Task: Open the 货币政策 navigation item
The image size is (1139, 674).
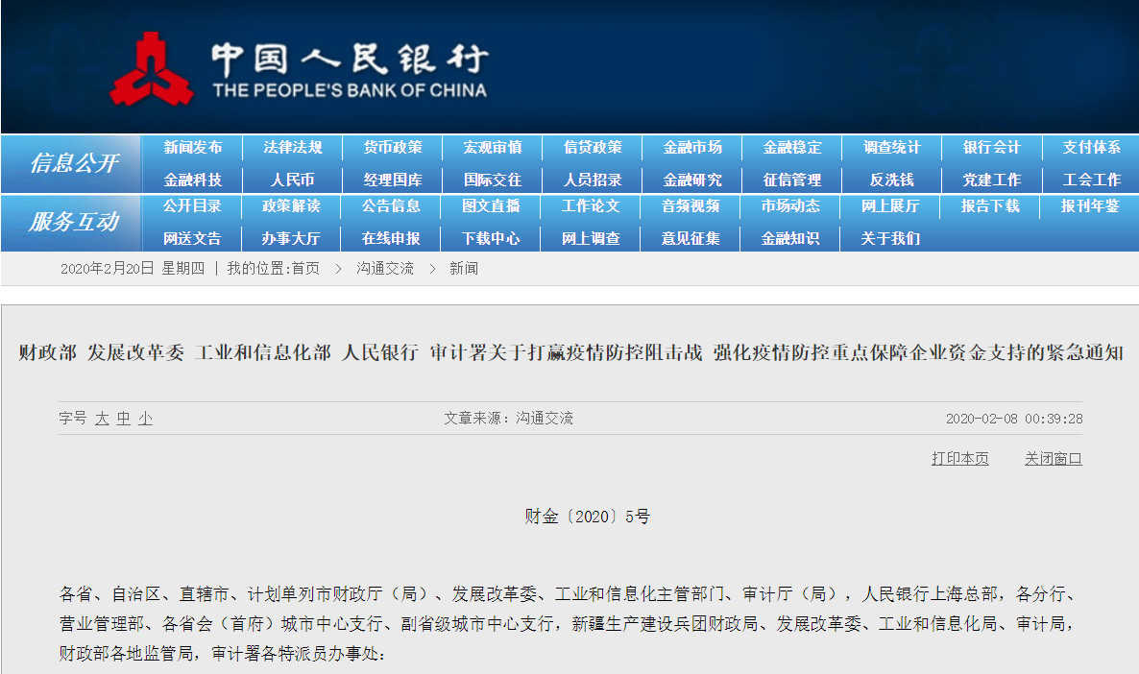Action: pyautogui.click(x=392, y=148)
